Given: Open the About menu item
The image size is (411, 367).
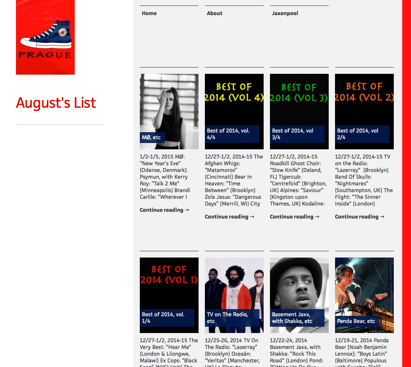Looking at the screenshot, I should (x=215, y=13).
